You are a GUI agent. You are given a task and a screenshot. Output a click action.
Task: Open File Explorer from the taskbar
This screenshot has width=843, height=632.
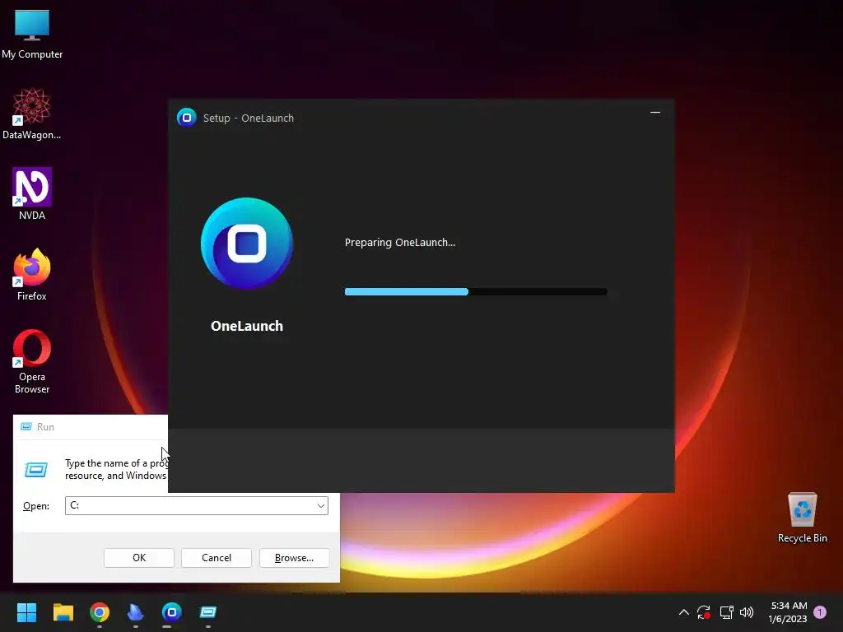(x=63, y=612)
